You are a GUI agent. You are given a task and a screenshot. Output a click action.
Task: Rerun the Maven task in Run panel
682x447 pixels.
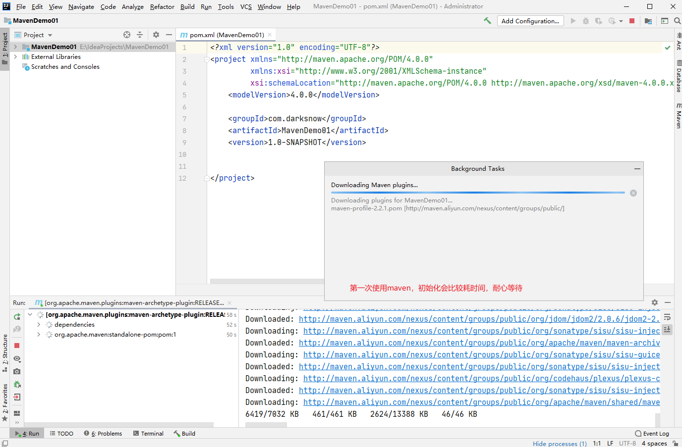17,317
